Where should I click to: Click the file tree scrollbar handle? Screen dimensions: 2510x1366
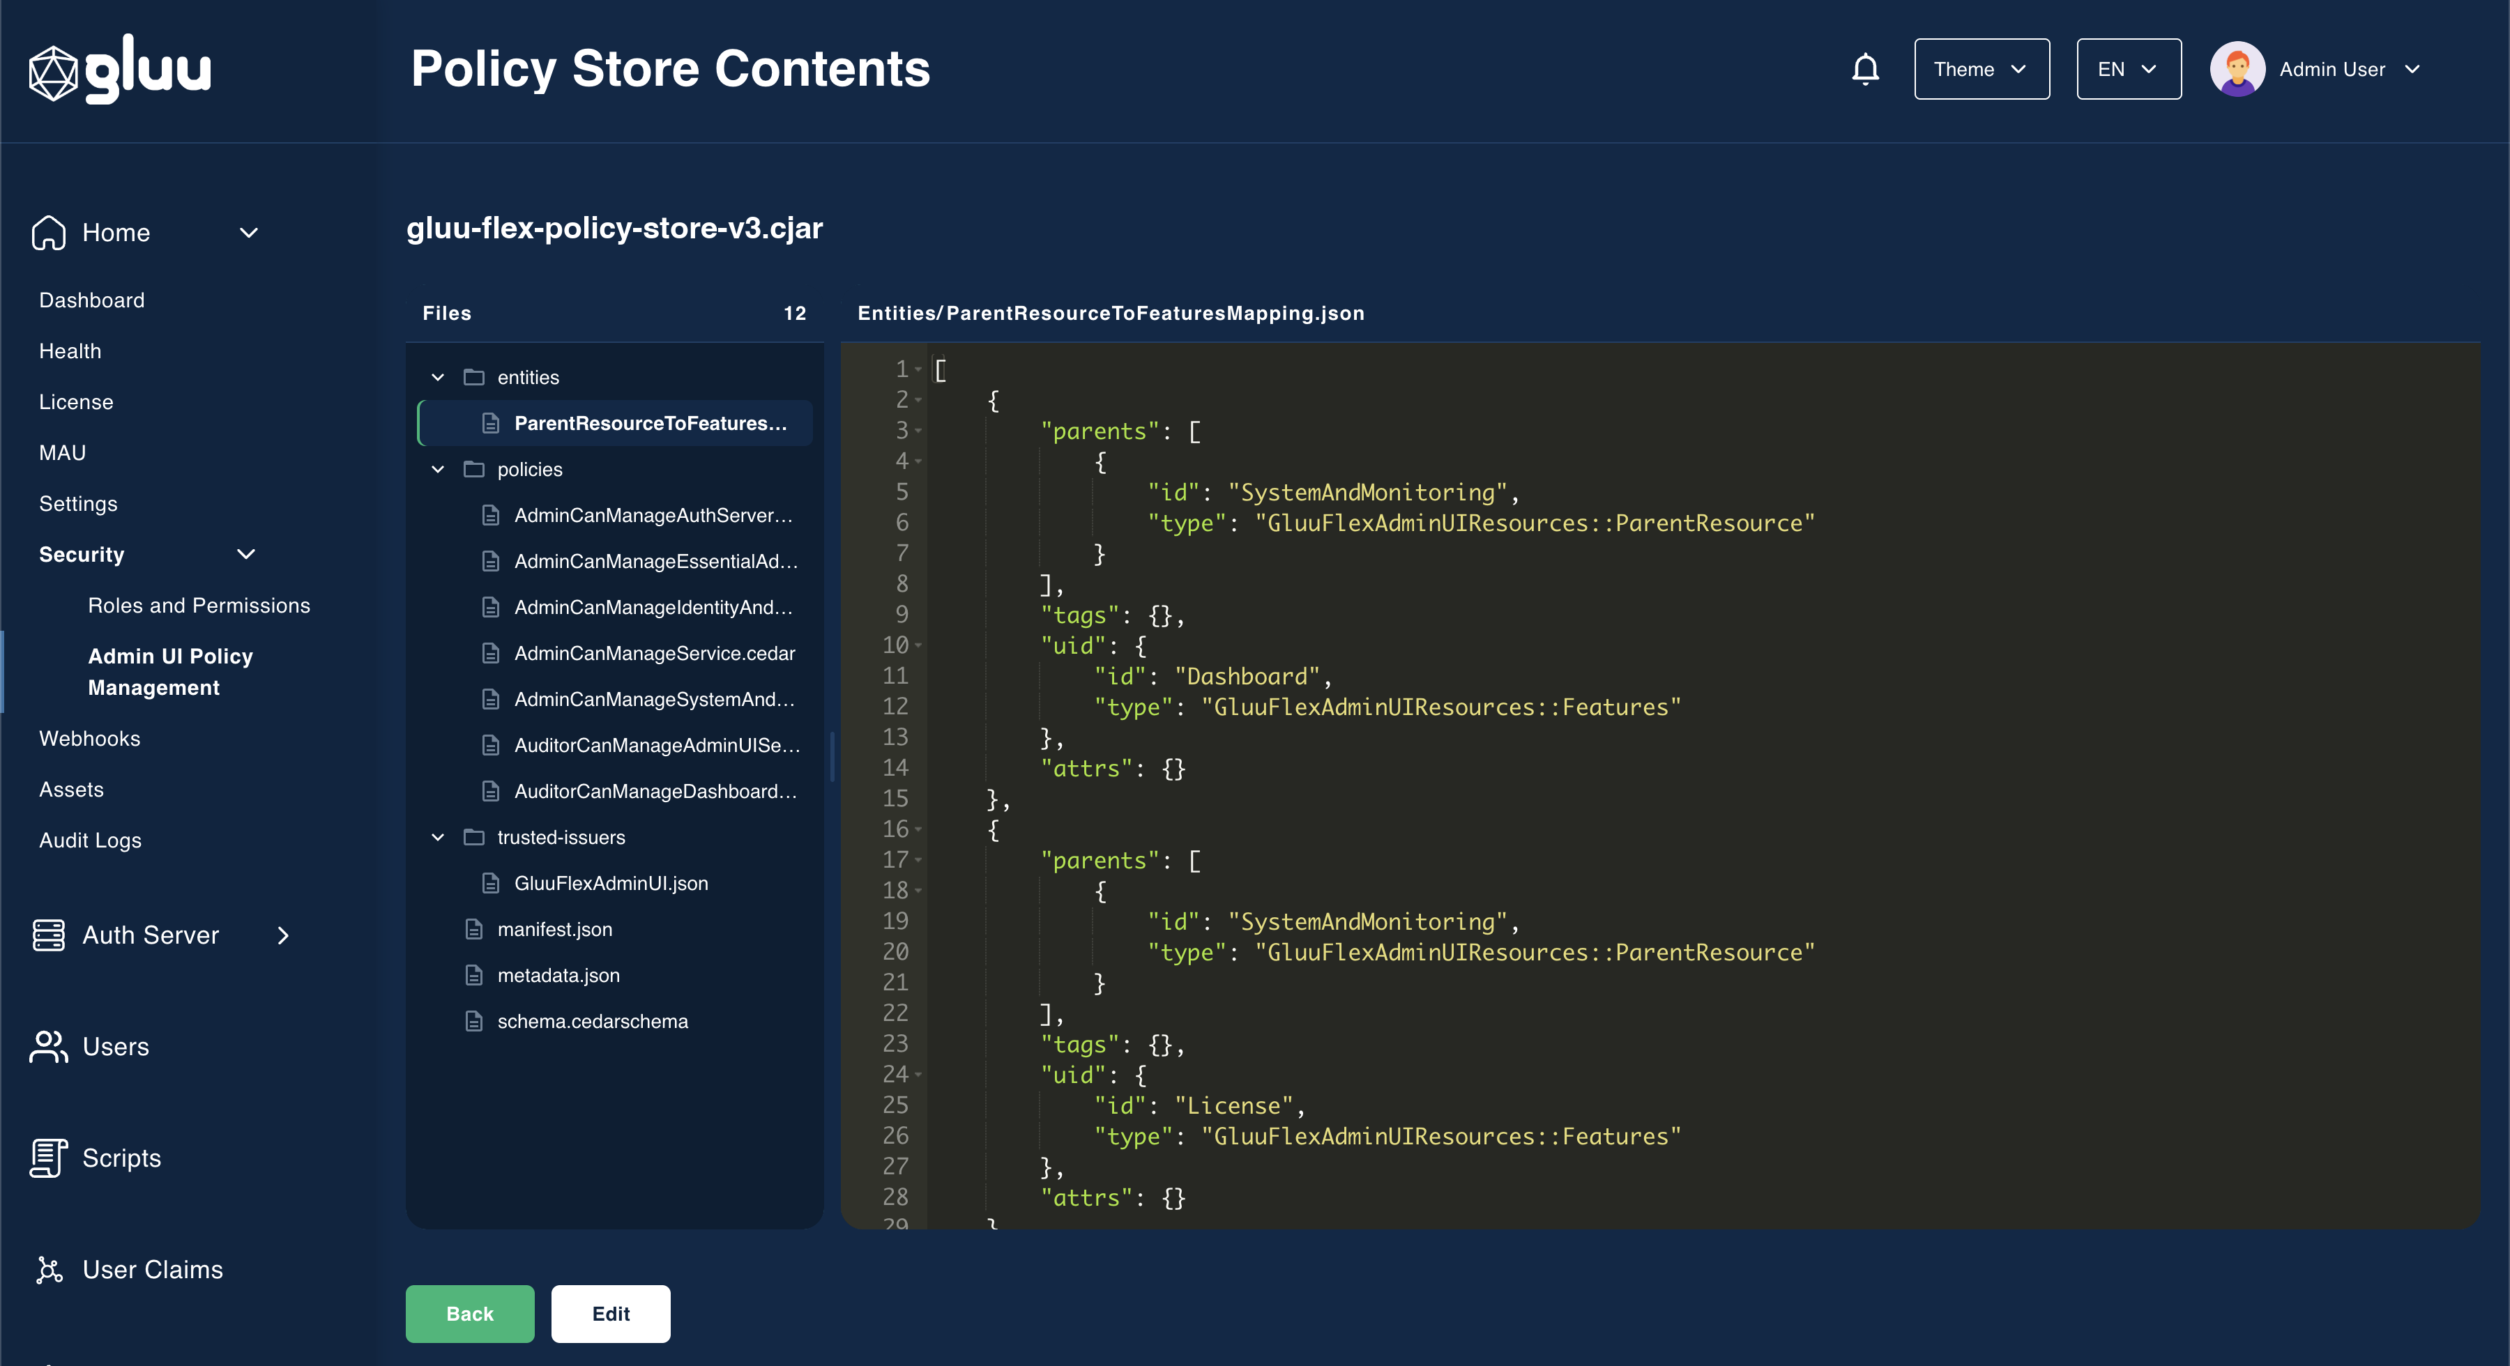831,757
